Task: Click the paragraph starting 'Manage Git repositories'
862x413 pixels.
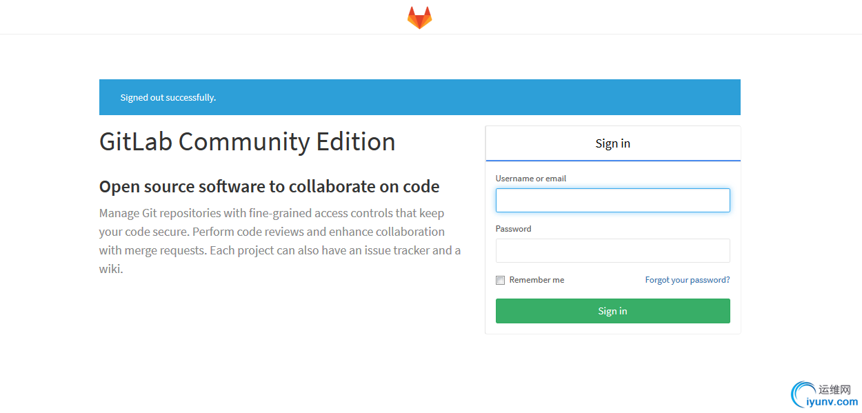Action: (x=280, y=241)
